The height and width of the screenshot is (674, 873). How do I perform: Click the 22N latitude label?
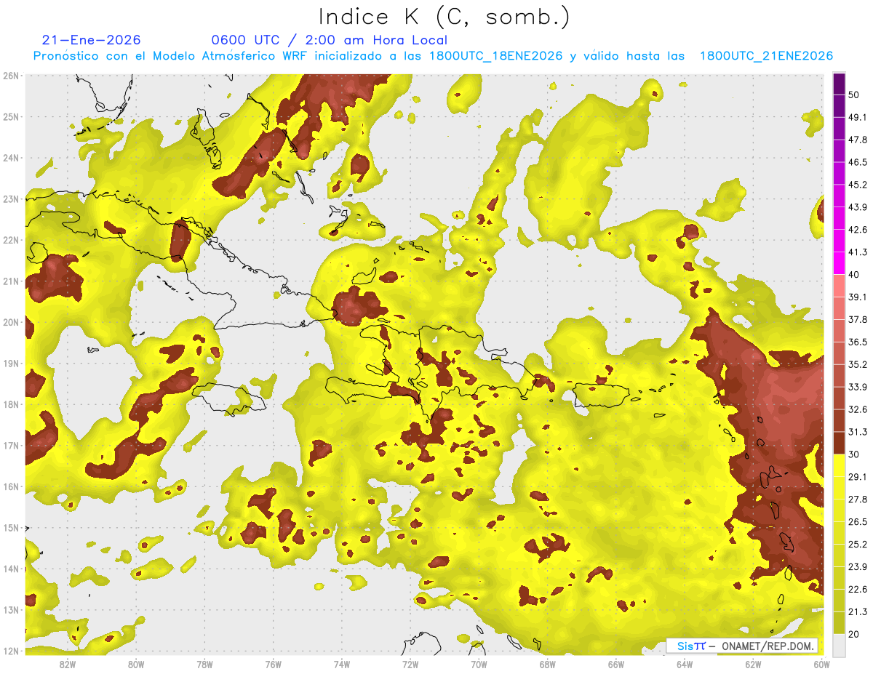point(10,240)
